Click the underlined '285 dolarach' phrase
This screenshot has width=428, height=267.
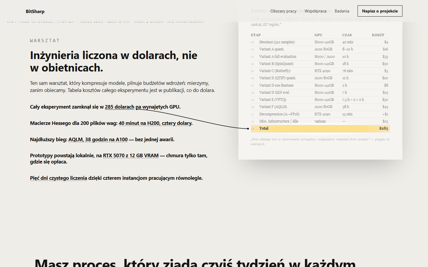click(x=119, y=107)
